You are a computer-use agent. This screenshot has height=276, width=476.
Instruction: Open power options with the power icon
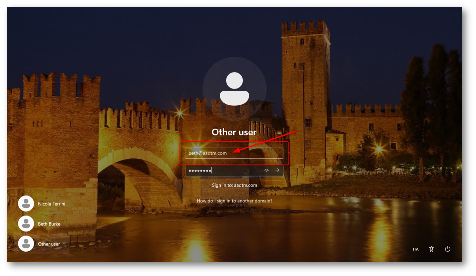pyautogui.click(x=447, y=249)
